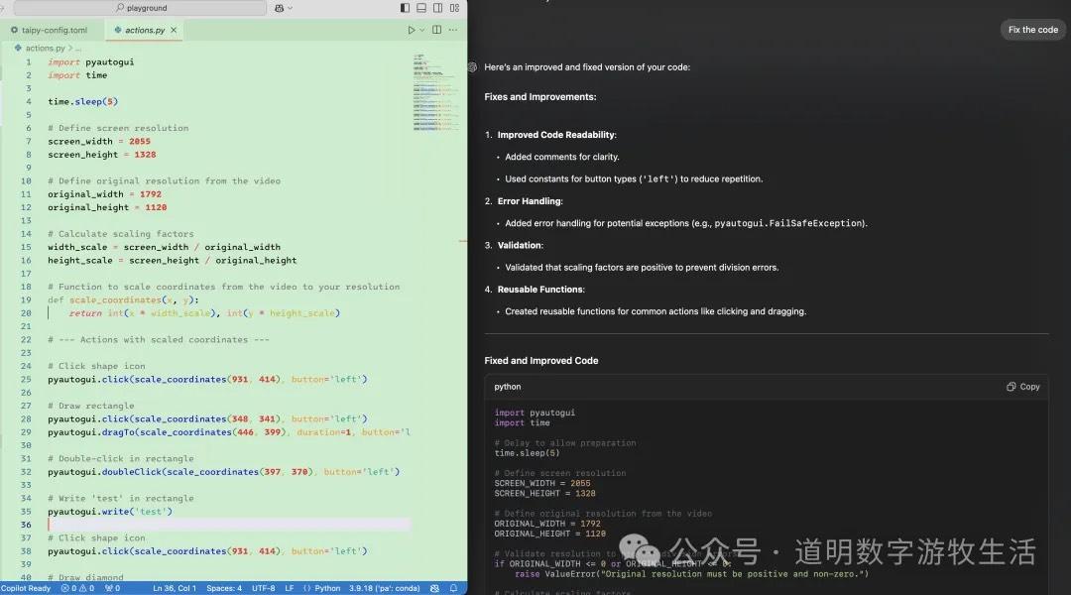Toggle the secondary side bar icon
1071x595 pixels.
436,7
